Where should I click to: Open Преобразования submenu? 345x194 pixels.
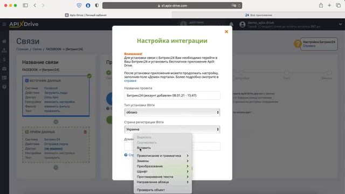point(163,167)
